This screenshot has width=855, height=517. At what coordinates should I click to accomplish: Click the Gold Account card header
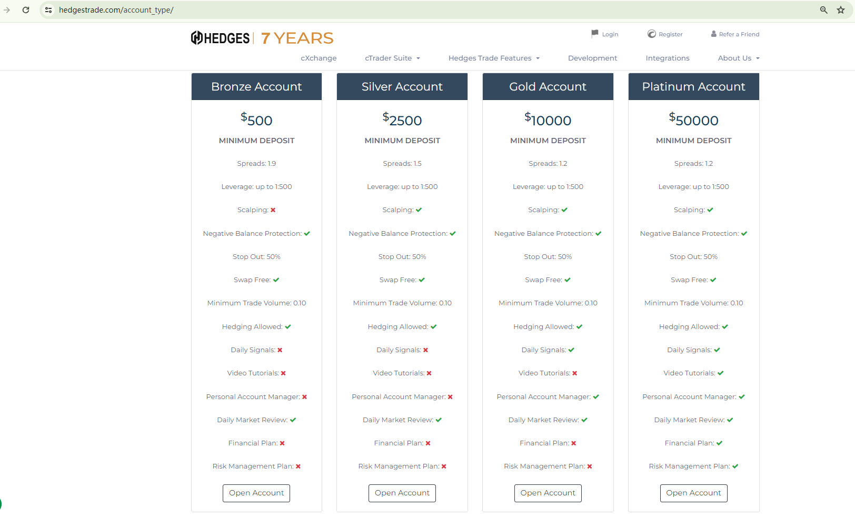(x=548, y=87)
